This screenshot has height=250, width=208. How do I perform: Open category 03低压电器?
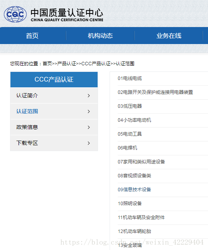click(x=130, y=106)
